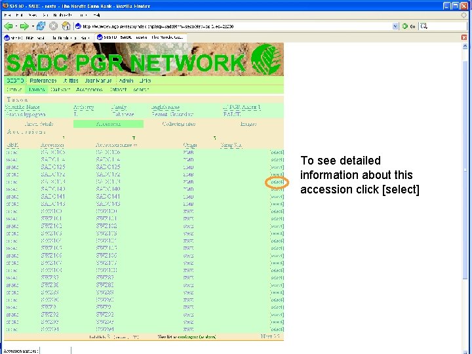This screenshot has height=354, width=472.
Task: Switch to the highlighted Accessions tab
Action: pos(108,124)
